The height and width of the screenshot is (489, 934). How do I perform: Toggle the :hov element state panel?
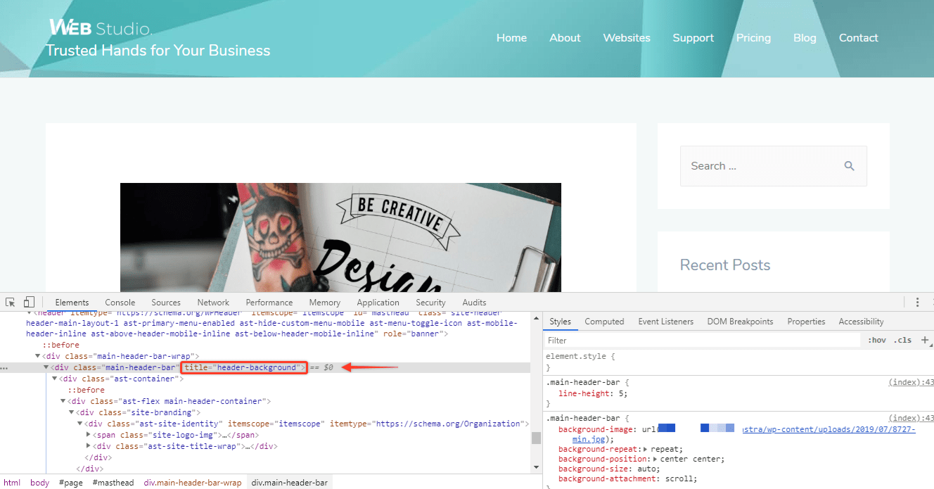pyautogui.click(x=877, y=340)
